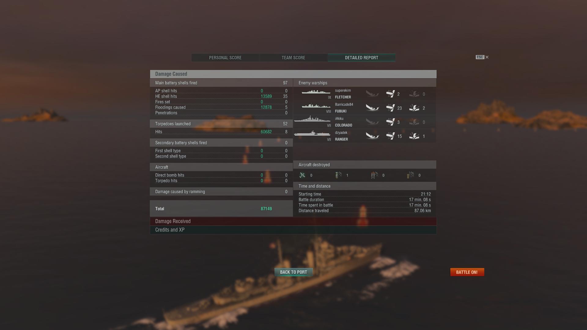
Task: Click the fighter aircraft destroyed icon
Action: pyautogui.click(x=302, y=175)
